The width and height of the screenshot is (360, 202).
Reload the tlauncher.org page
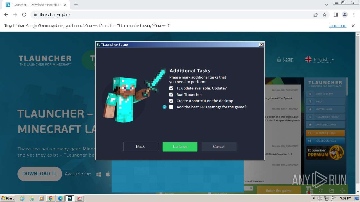(x=24, y=15)
